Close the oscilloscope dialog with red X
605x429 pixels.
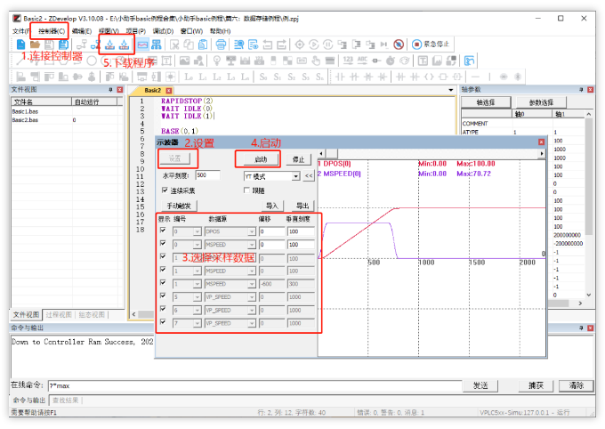pyautogui.click(x=541, y=142)
